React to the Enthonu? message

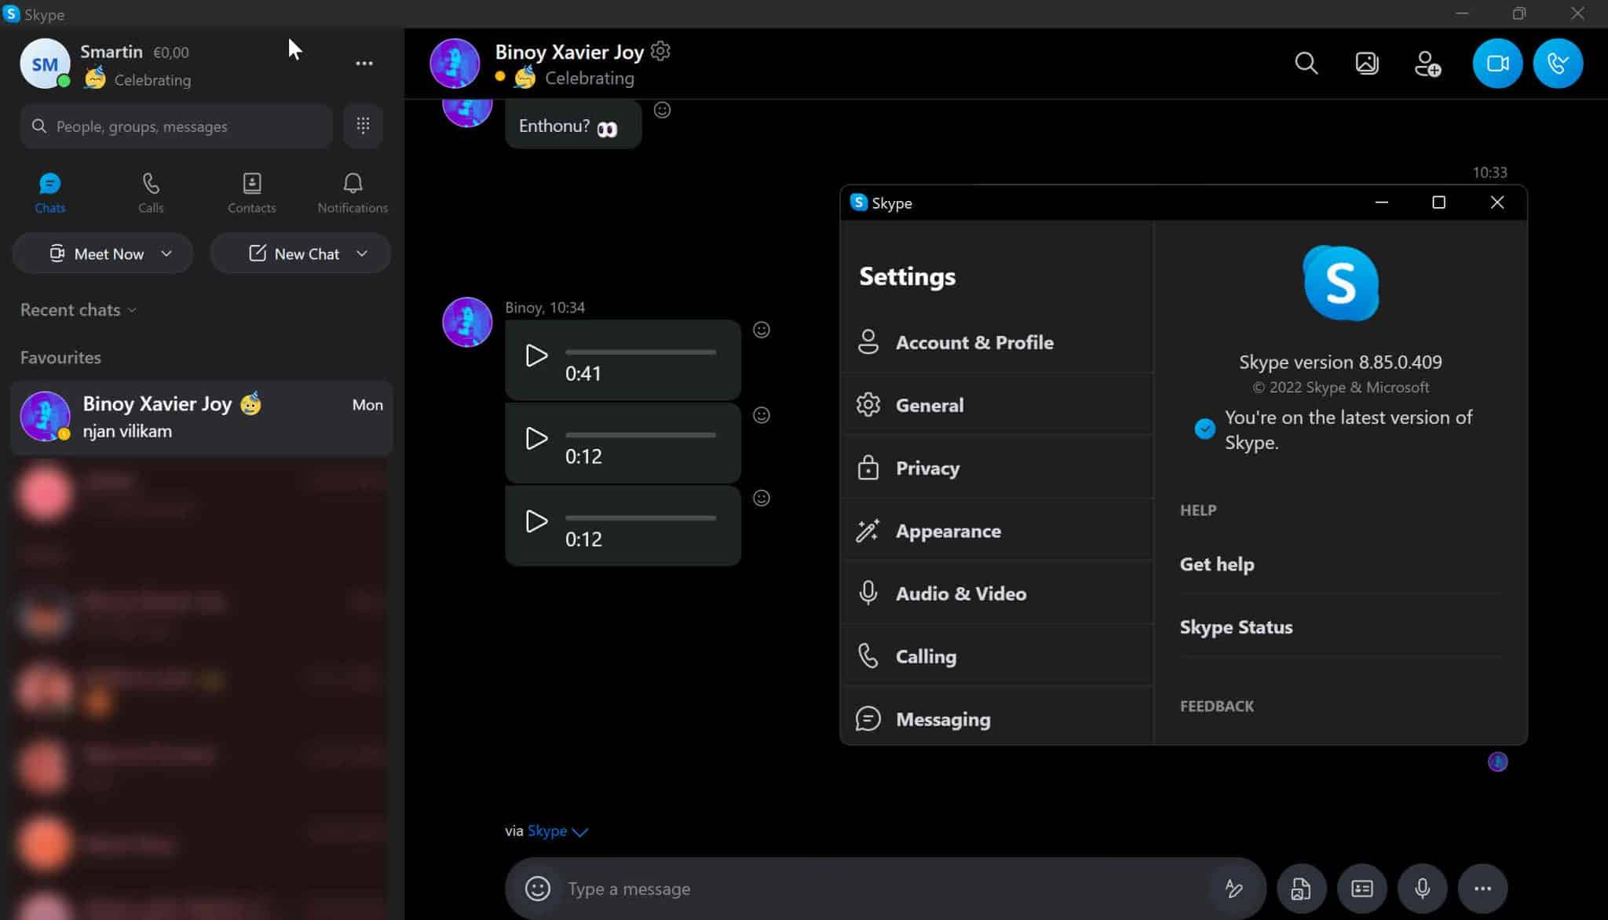(x=662, y=110)
